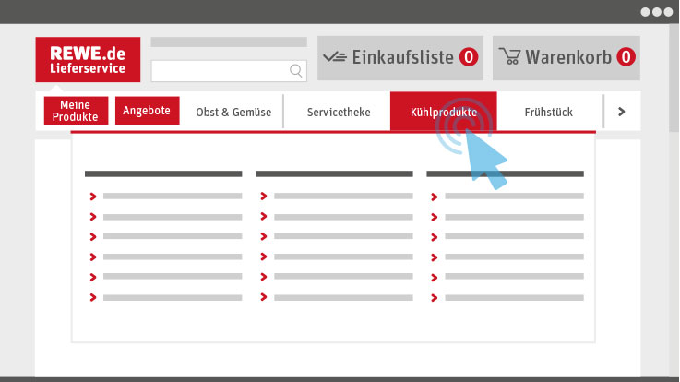Open the Einkaufsliste shopping list
Image resolution: width=680 pixels, height=382 pixels.
pos(400,58)
